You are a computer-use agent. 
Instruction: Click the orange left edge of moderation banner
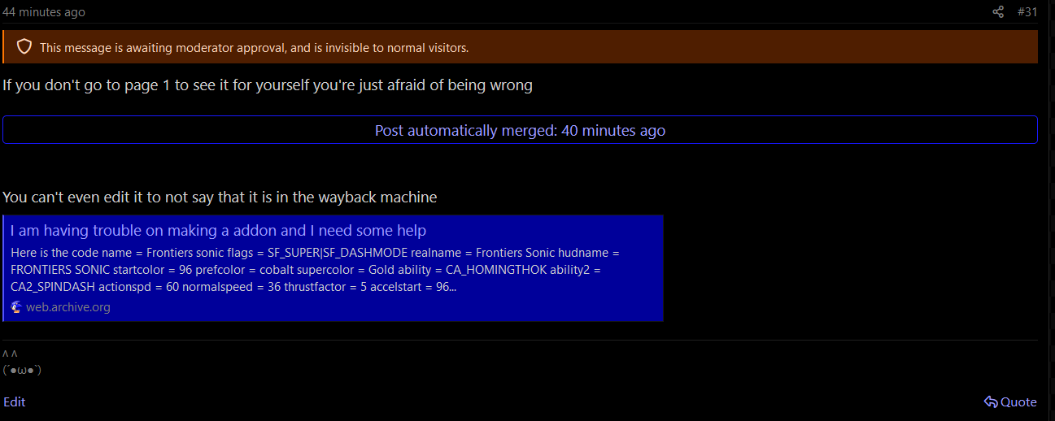pyautogui.click(x=3, y=47)
